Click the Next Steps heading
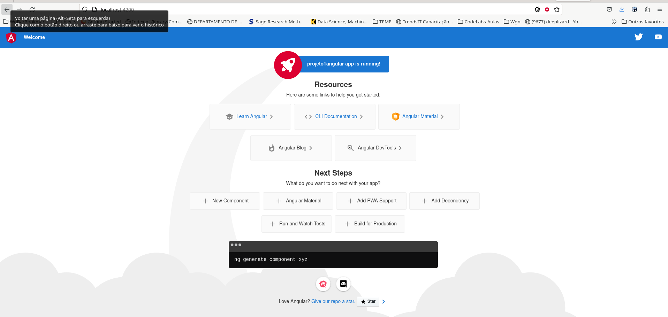 (x=333, y=173)
